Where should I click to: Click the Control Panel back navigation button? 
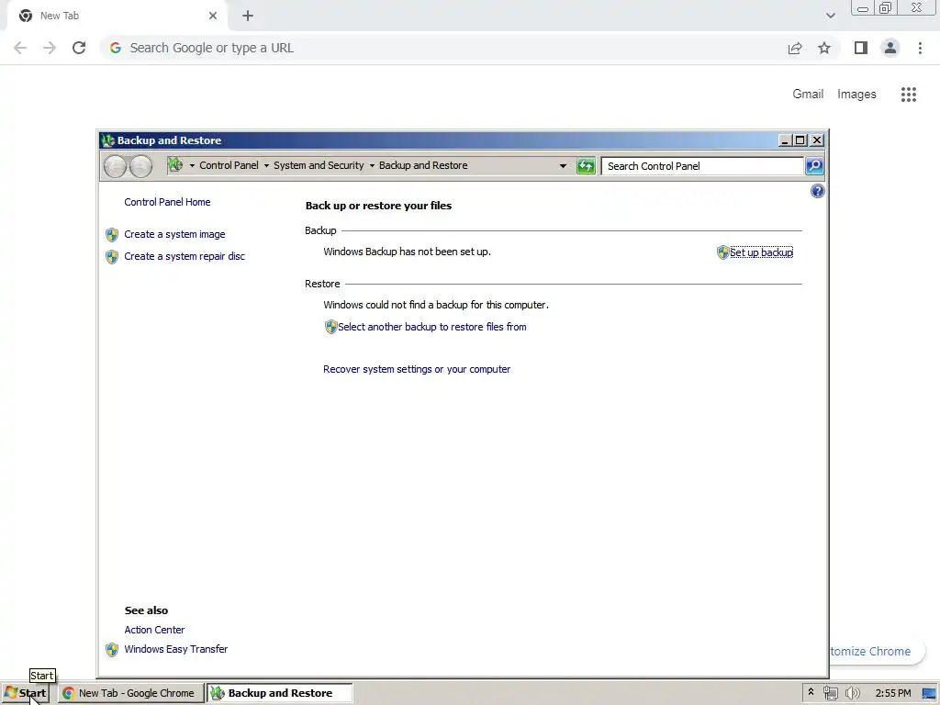pyautogui.click(x=115, y=166)
